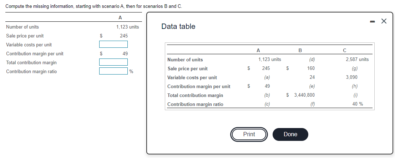
Task: Close the Data table dialog
Action: [384, 21]
